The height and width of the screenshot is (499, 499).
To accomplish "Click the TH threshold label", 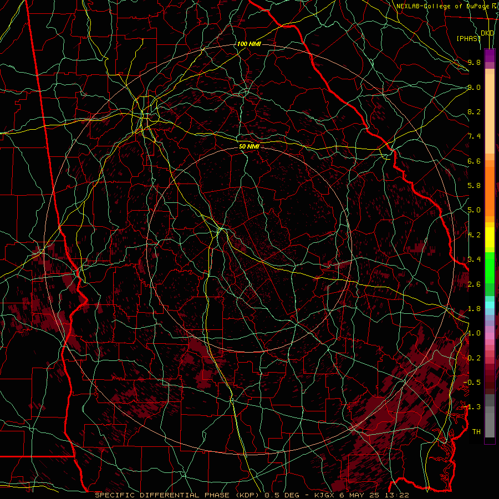I will pos(476,431).
